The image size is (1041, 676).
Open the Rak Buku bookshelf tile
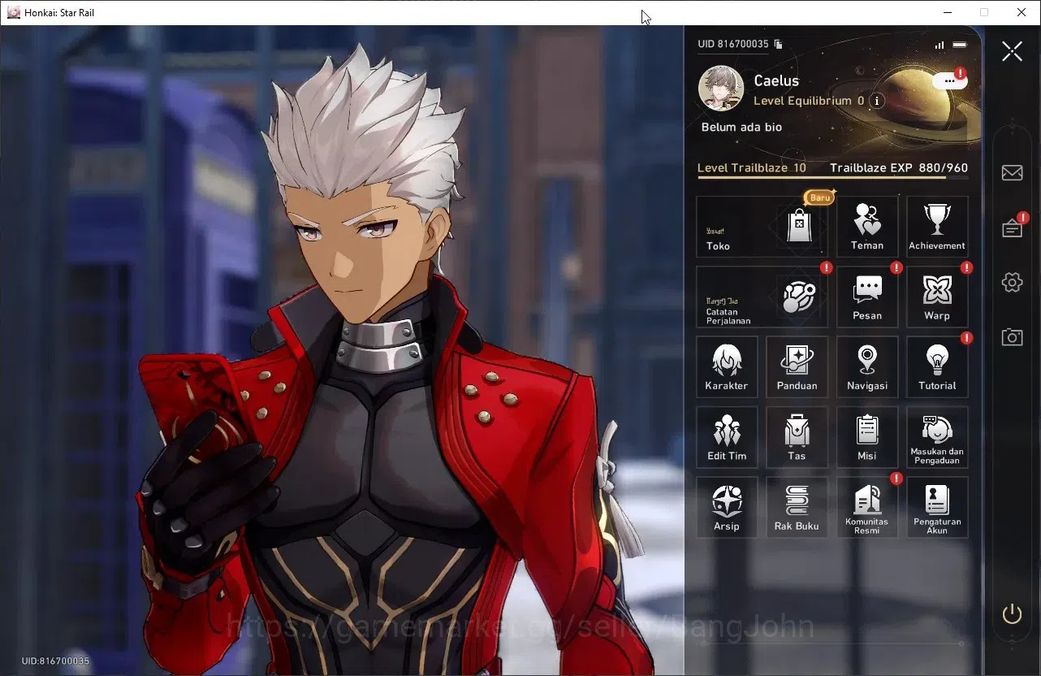click(797, 507)
